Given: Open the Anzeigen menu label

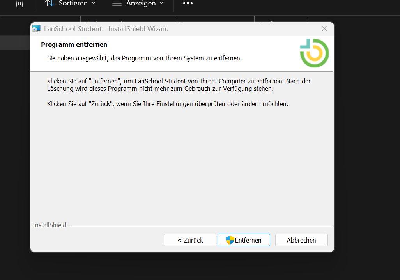Looking at the screenshot, I should click(141, 4).
